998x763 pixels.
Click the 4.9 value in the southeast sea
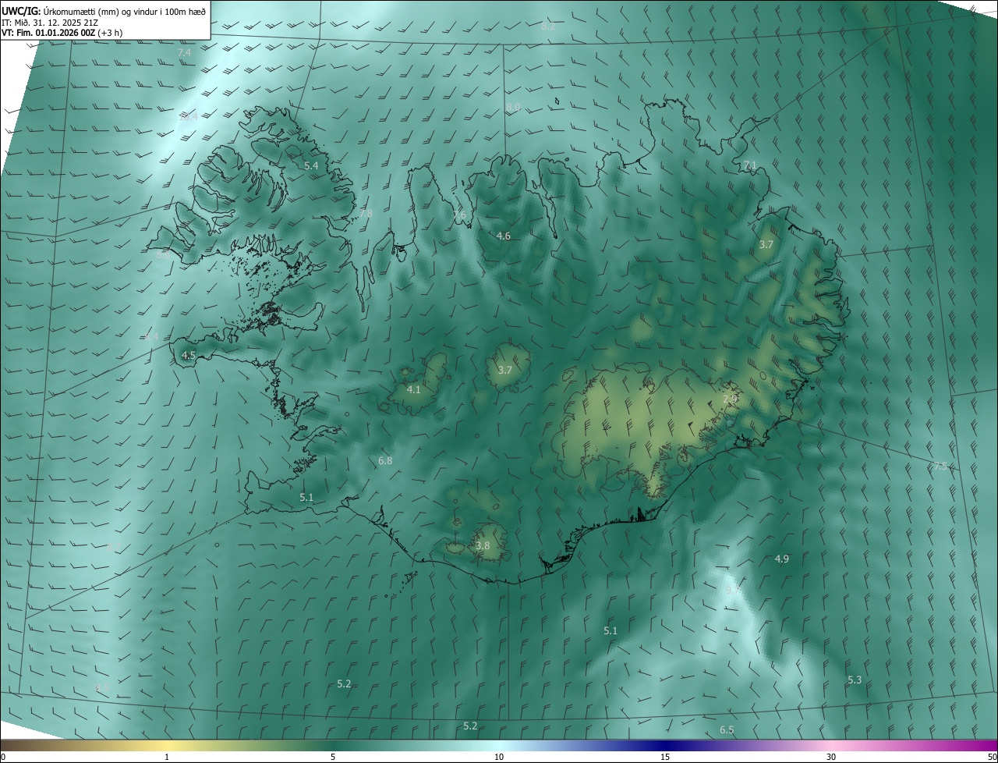[x=782, y=559]
